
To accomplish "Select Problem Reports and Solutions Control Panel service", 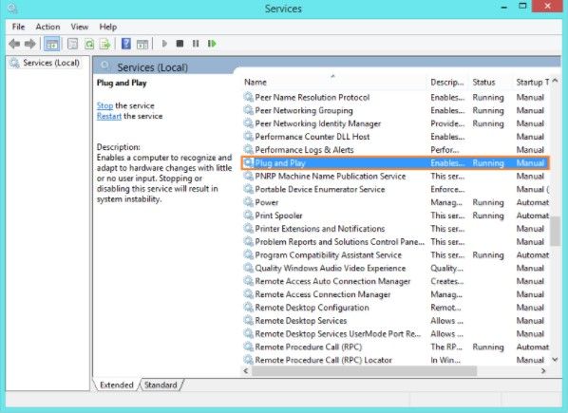I will 340,241.
